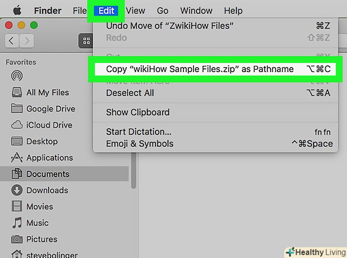Click the Downloads arrow icon
This screenshot has width=347, height=258.
[x=17, y=190]
